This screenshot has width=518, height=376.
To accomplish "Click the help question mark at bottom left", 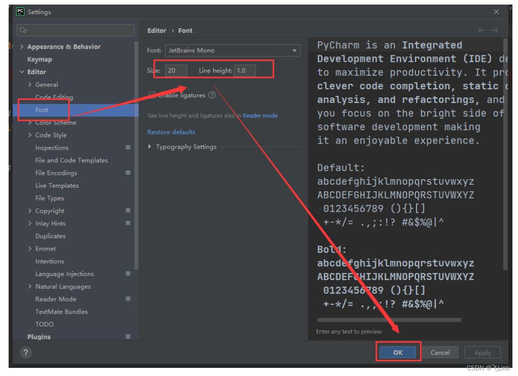I will (x=25, y=353).
